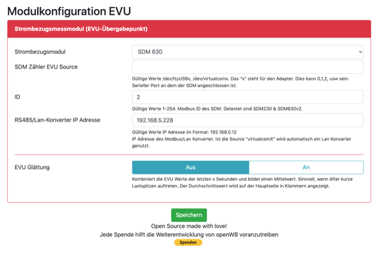The width and height of the screenshot is (383, 256).
Task: Set EVU Glättung to Aus
Action: click(x=190, y=167)
